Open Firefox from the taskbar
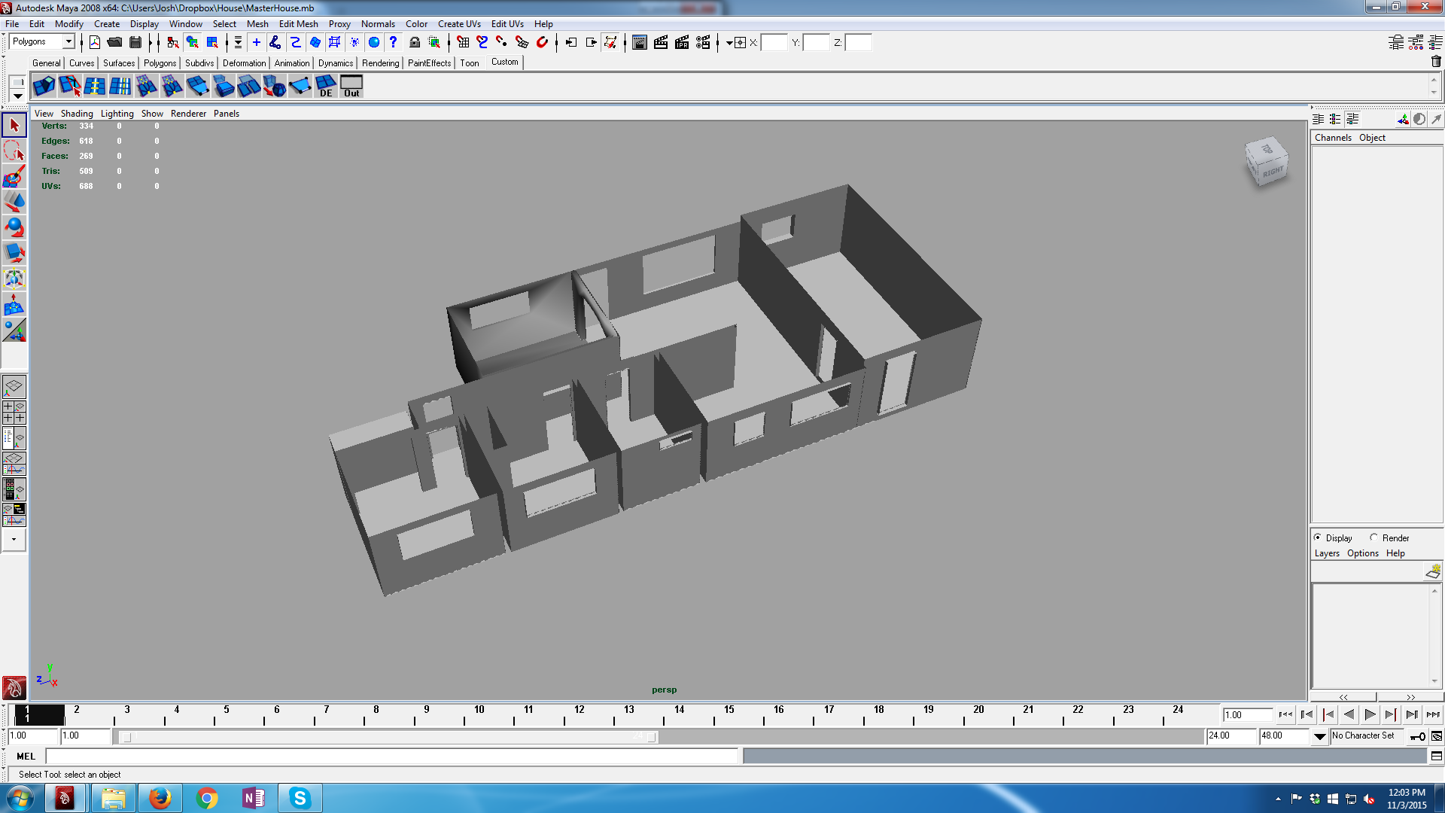The height and width of the screenshot is (813, 1445). 160,798
